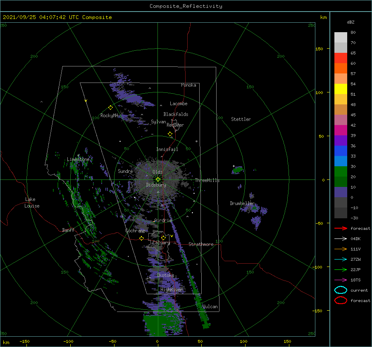
Task: Click the magenta 18TS arrow legend icon
Action: tap(341, 280)
